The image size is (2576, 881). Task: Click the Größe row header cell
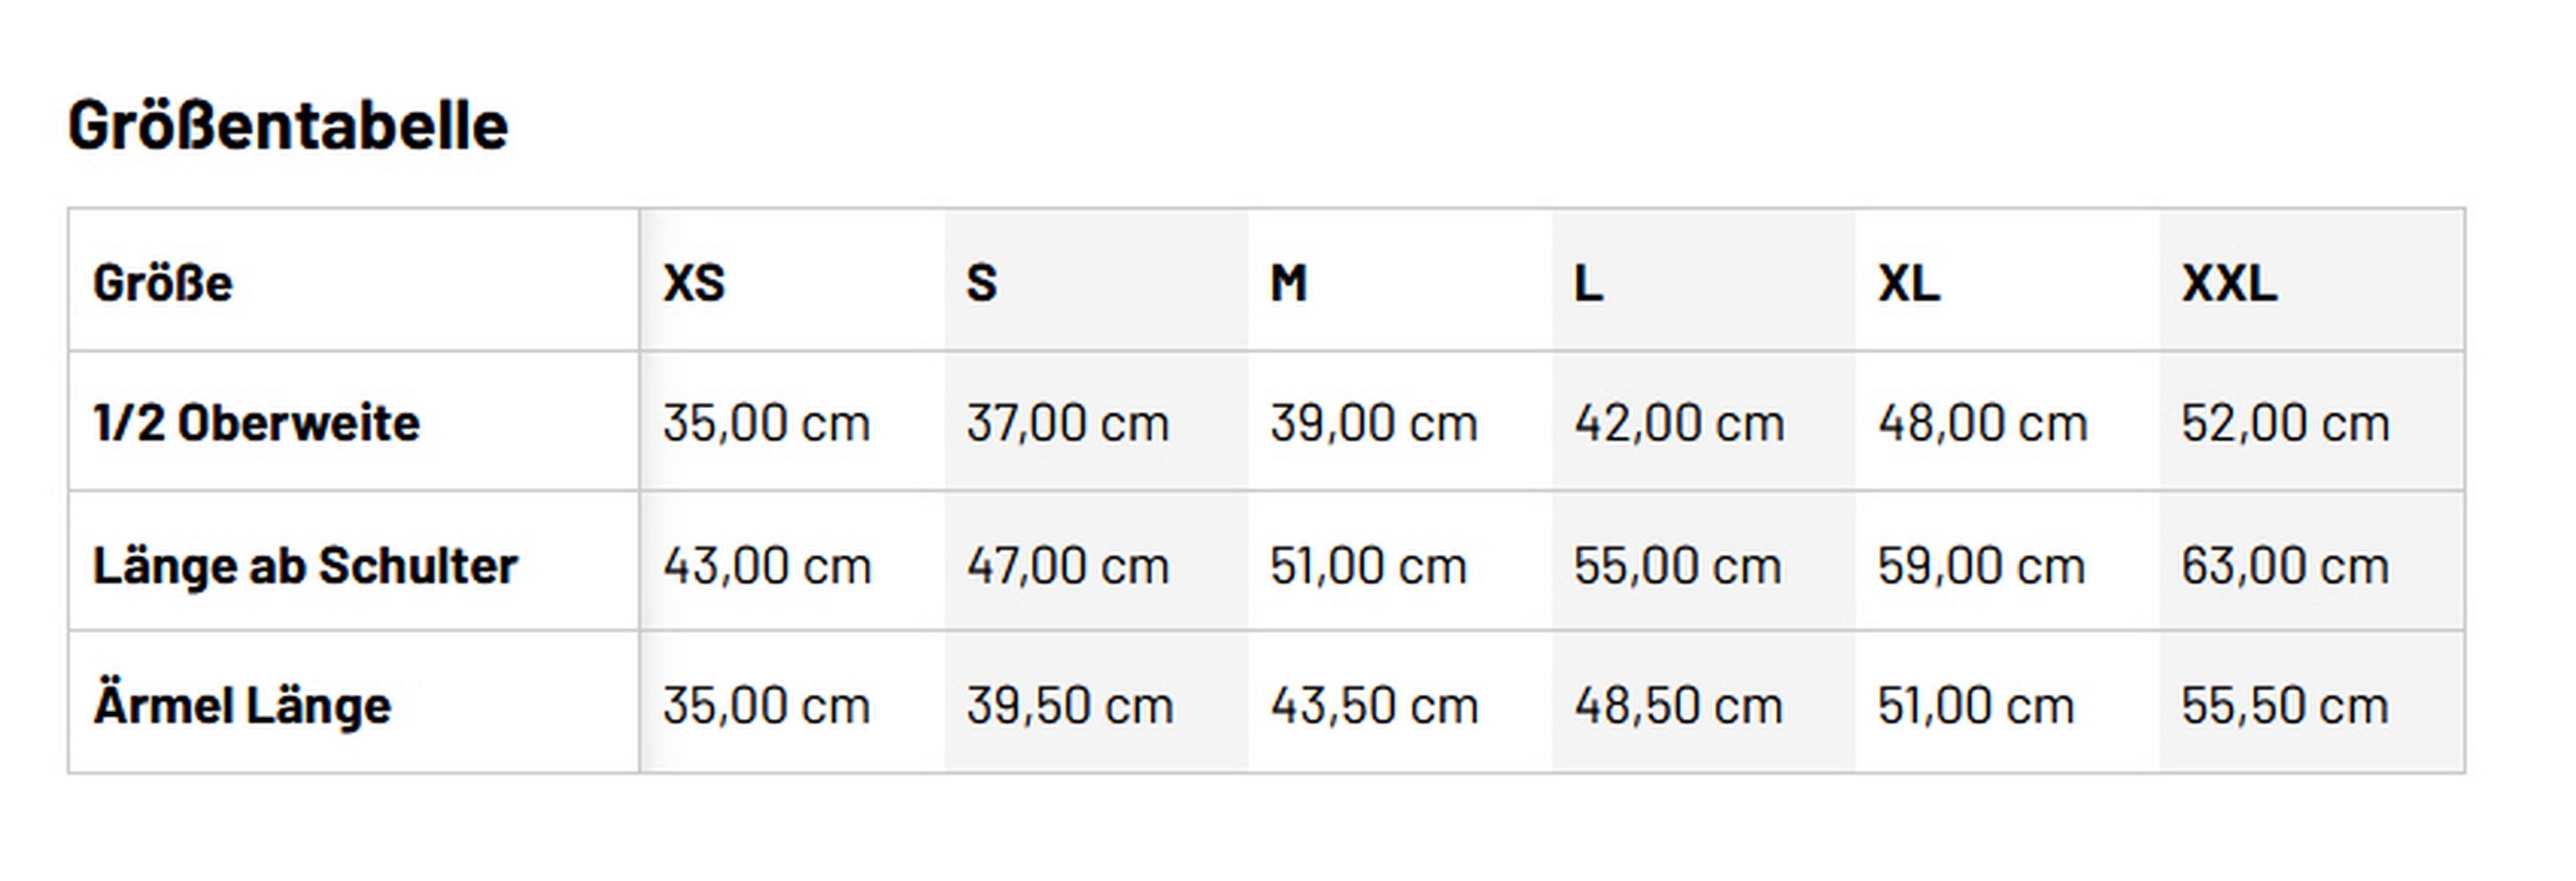[163, 283]
